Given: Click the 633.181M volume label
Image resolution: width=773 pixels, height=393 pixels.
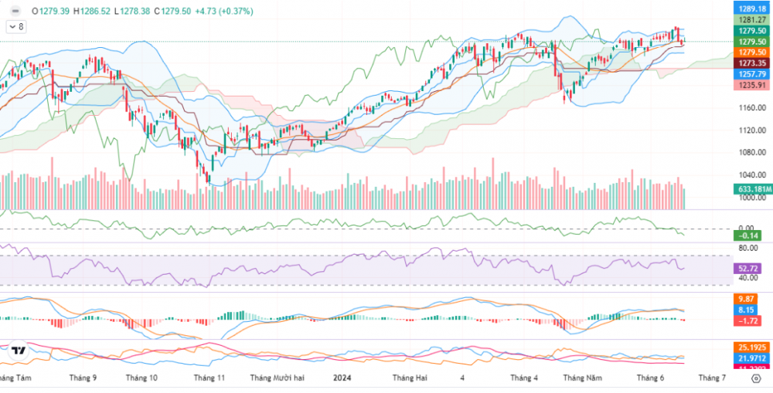Looking at the screenshot, I should [x=750, y=188].
